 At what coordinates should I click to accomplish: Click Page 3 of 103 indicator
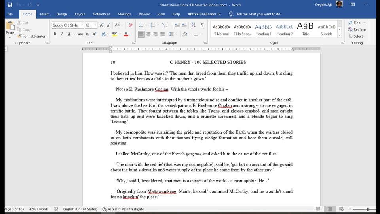point(14,209)
